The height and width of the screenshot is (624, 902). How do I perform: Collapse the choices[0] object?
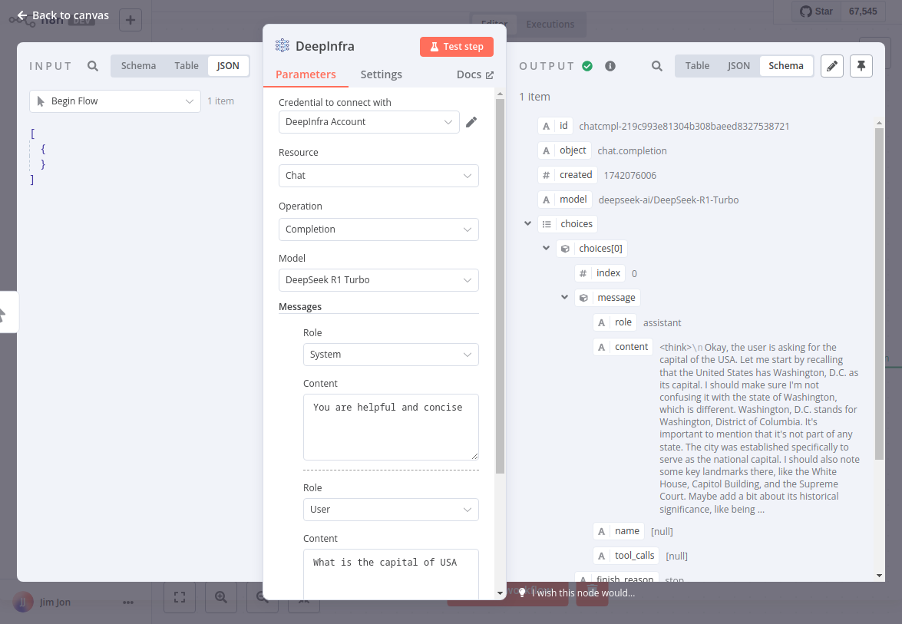coord(546,249)
